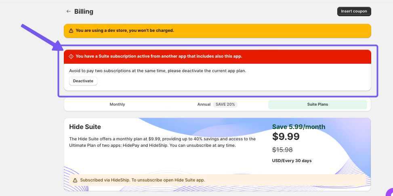Click the Save 5.99/month label
Viewport: 393px width, 196px height.
coord(298,127)
